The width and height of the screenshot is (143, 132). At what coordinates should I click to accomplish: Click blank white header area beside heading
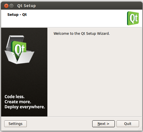pos(75,18)
